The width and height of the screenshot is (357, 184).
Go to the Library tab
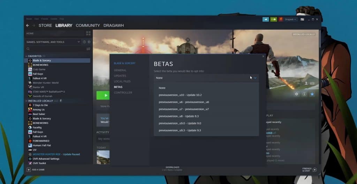(64, 25)
